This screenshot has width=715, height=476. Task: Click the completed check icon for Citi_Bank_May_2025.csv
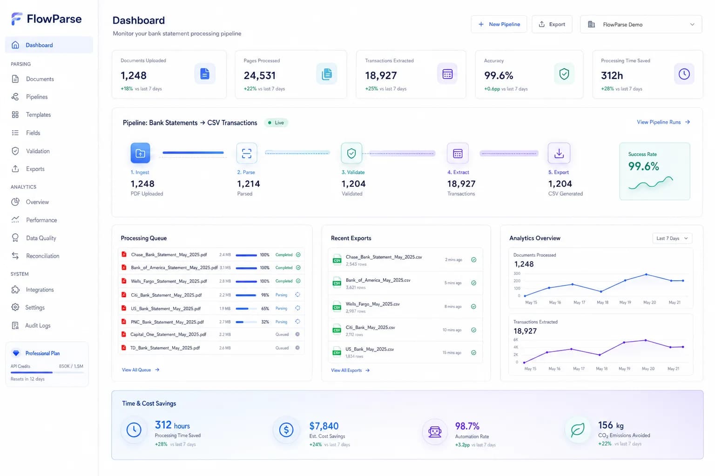(473, 330)
